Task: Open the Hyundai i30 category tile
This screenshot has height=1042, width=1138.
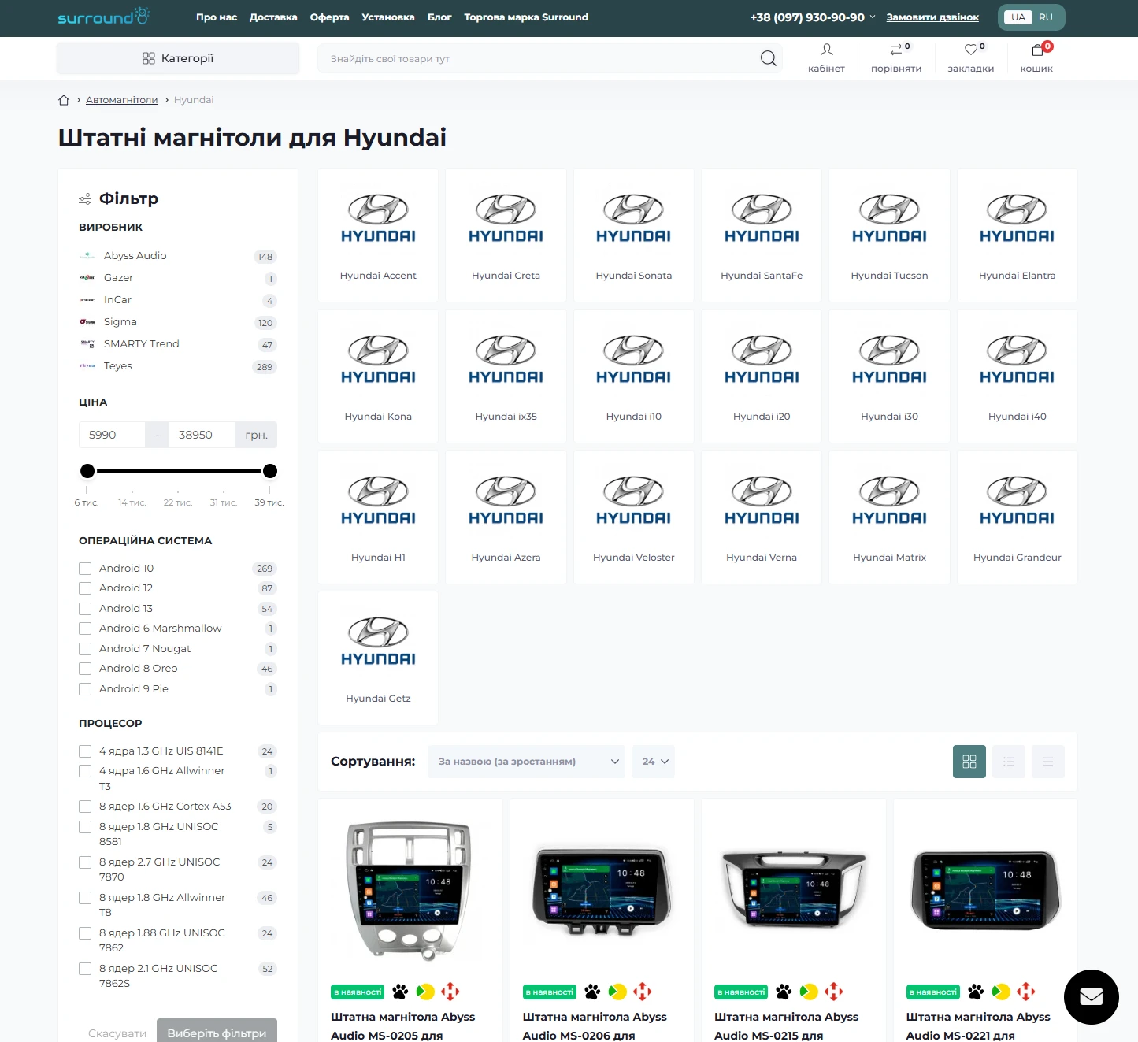Action: pyautogui.click(x=889, y=376)
